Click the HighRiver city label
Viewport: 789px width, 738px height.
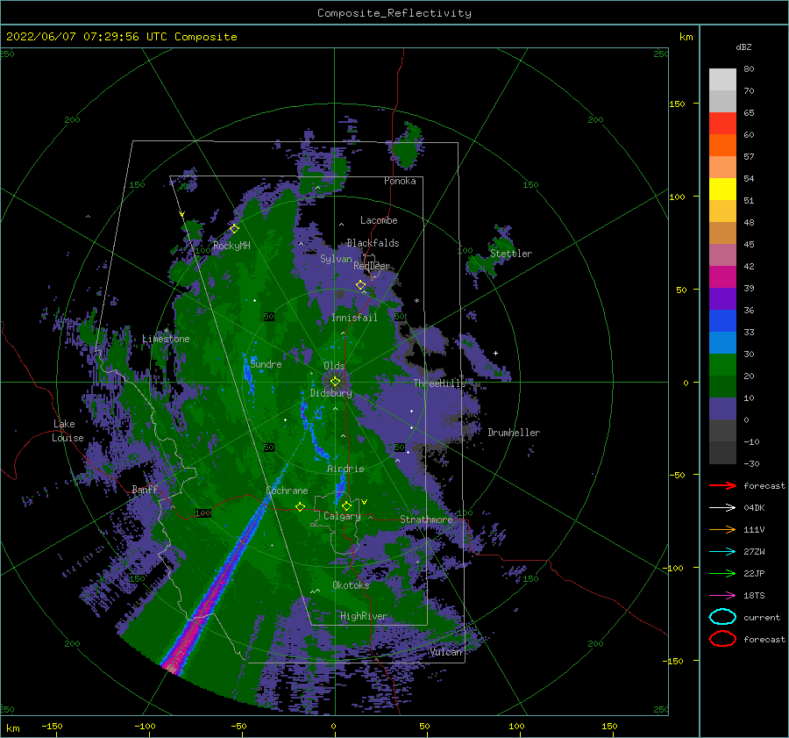363,616
